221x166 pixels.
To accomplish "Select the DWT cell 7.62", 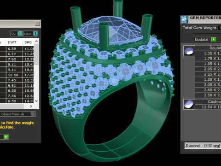I will pos(14,59).
